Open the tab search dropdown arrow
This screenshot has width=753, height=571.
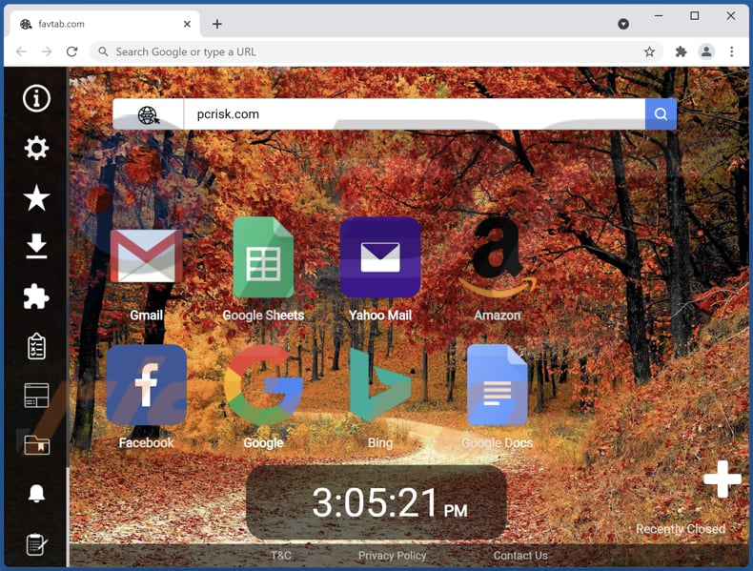tap(623, 24)
